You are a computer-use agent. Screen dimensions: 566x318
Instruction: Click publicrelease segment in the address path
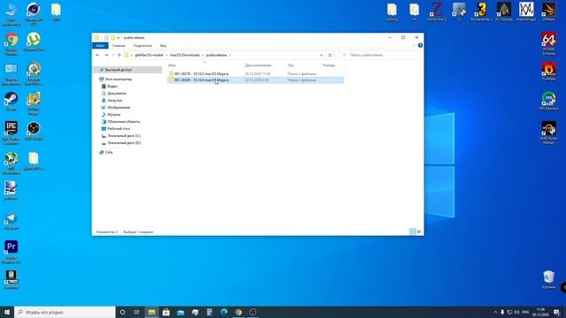[x=216, y=55]
